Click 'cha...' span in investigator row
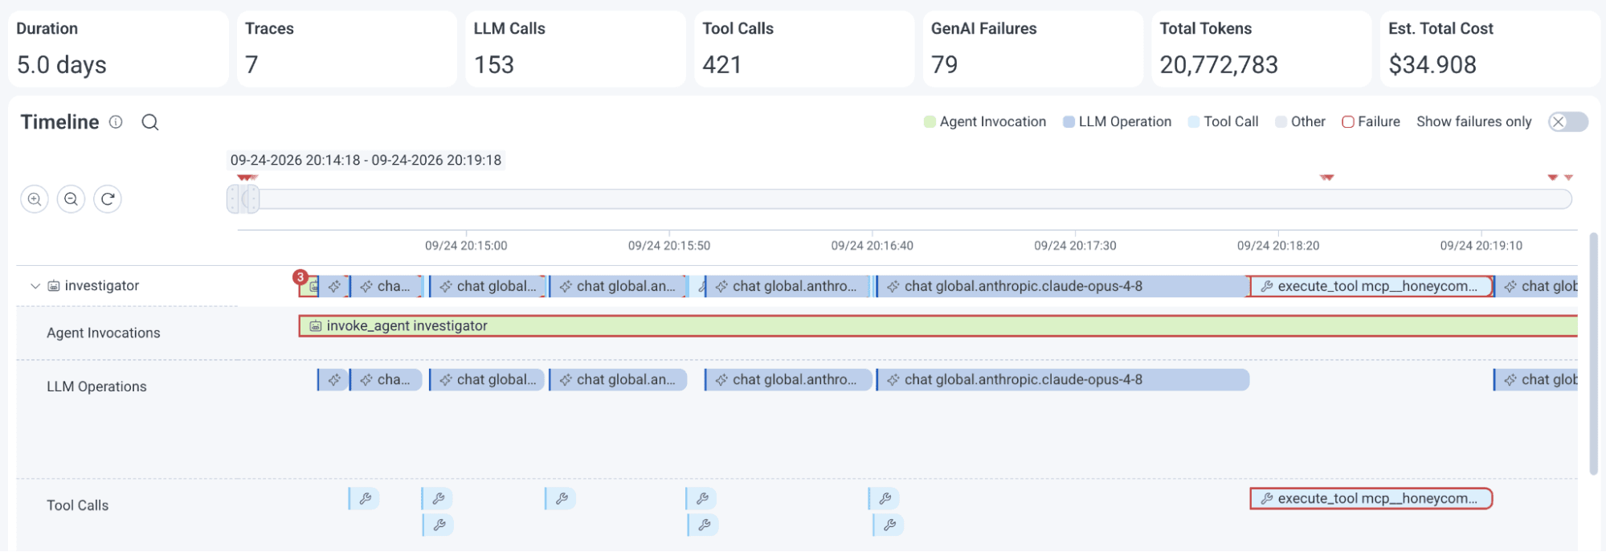Image resolution: width=1606 pixels, height=552 pixels. tap(386, 286)
